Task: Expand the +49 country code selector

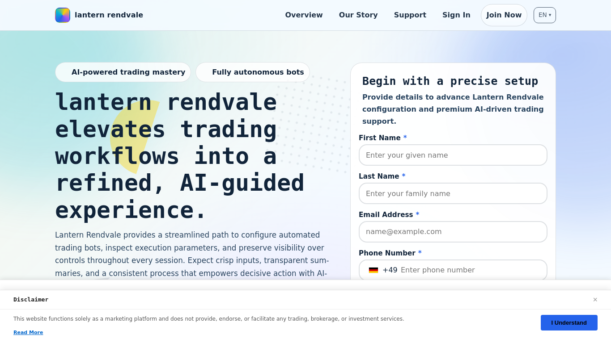Action: click(x=383, y=270)
